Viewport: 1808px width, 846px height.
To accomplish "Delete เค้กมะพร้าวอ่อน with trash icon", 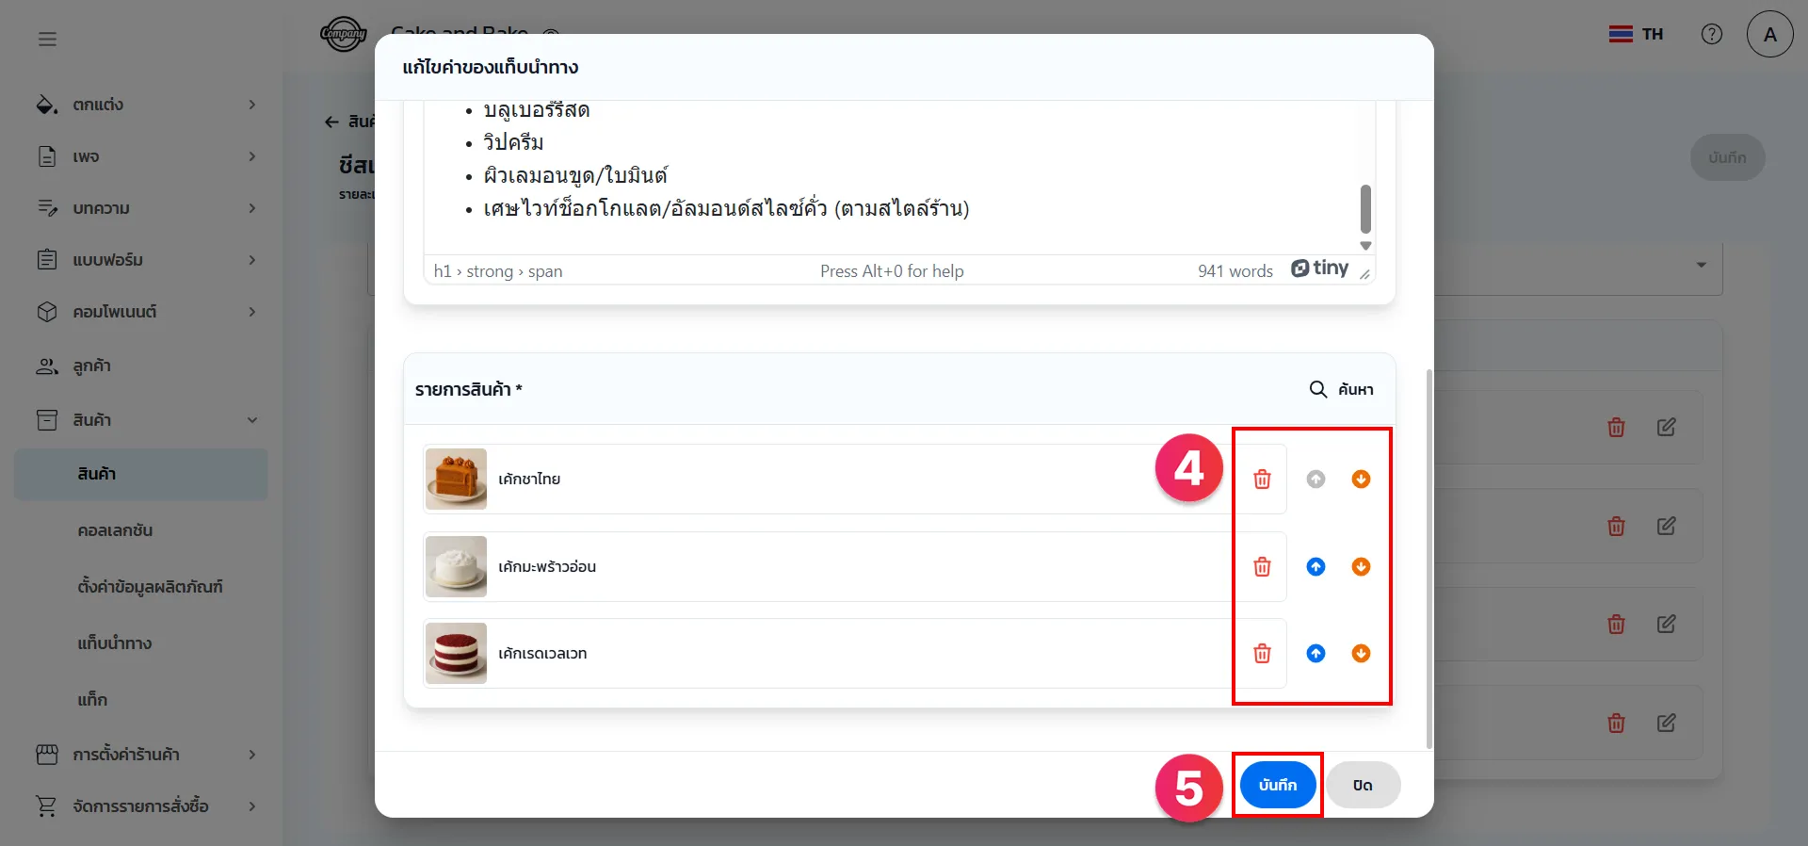I will (x=1262, y=566).
